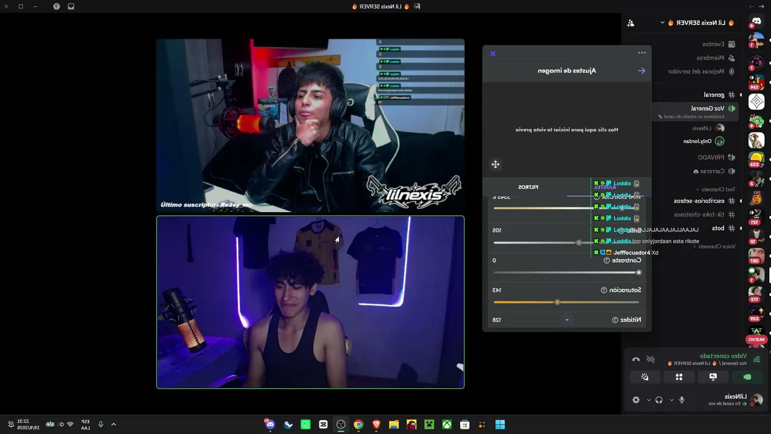Click the connection signal icon beside Video conectado
Screen dimensions: 771x434
click(757, 360)
